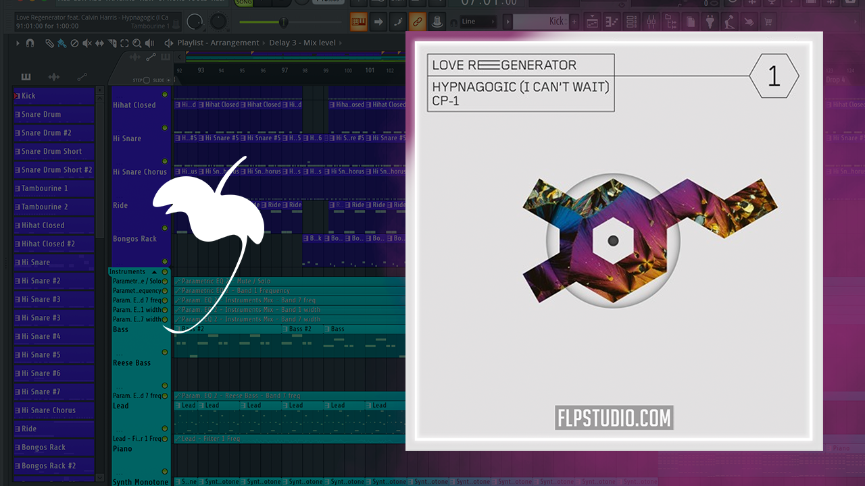This screenshot has width=865, height=486.
Task: Select the Paint brush tool
Action: coord(61,43)
